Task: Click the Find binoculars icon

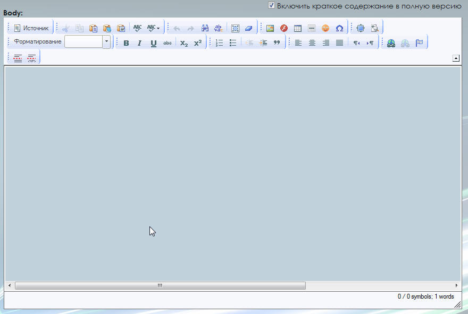Action: click(205, 28)
